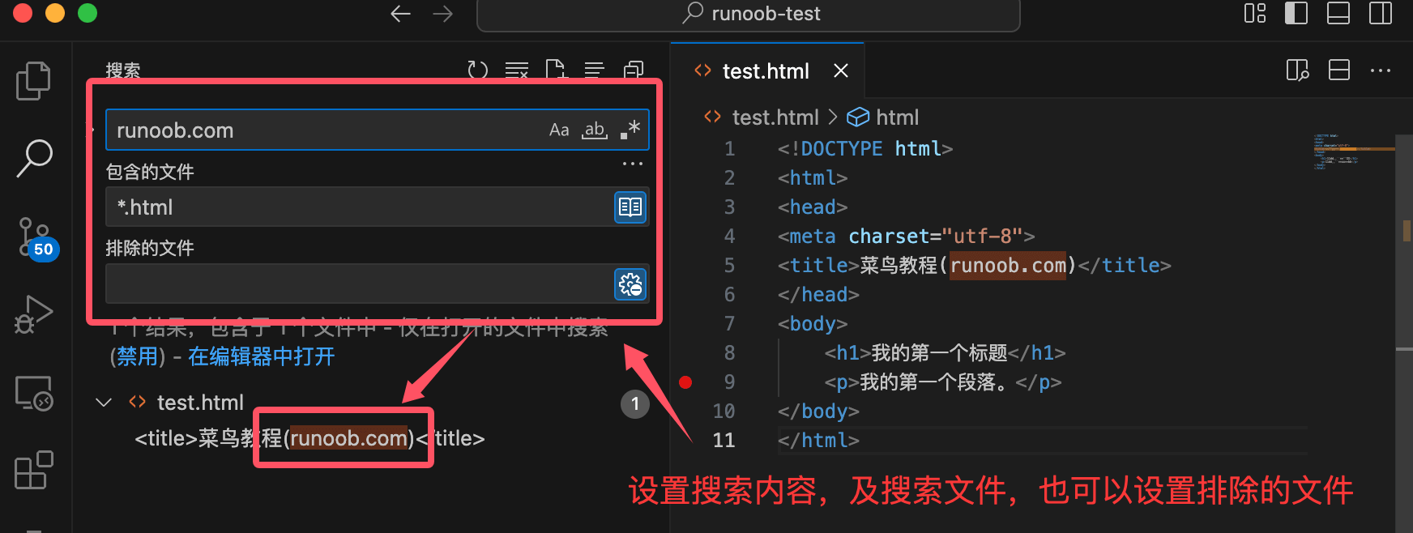Click the 在编辑器中打开 link
Viewport: 1413px width, 533px height.
[261, 356]
